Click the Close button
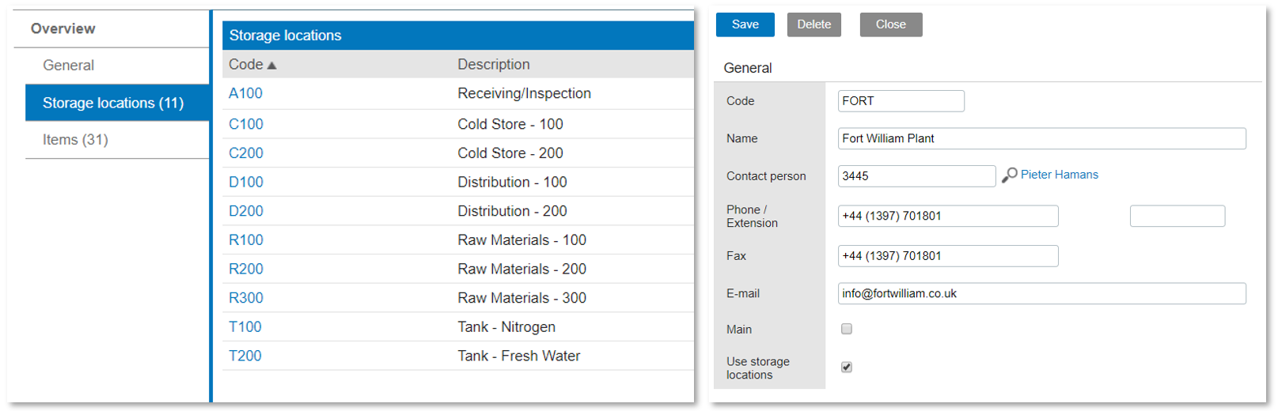Image resolution: width=1278 pixels, height=411 pixels. pos(890,25)
